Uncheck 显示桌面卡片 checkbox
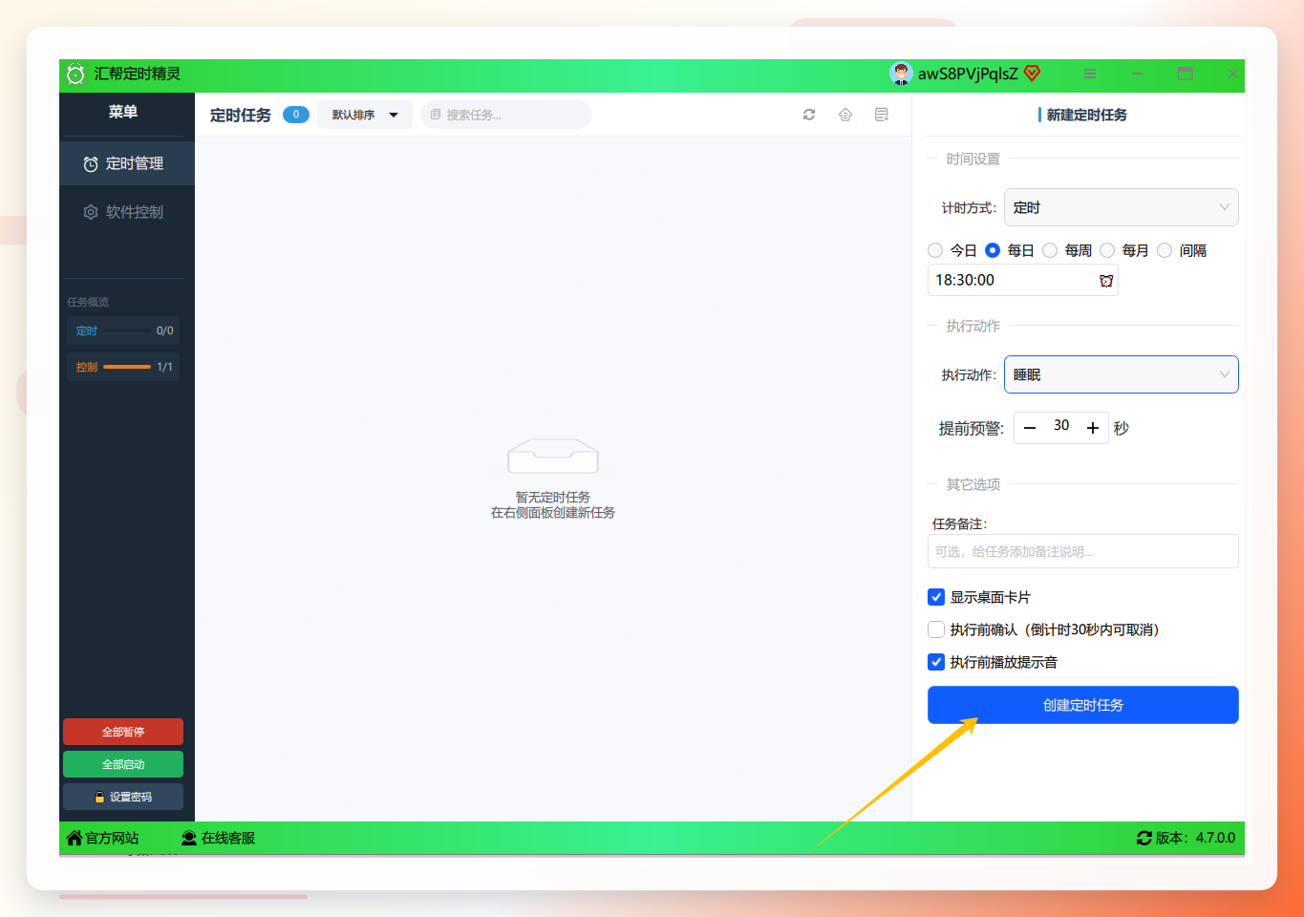This screenshot has height=917, width=1304. pyautogui.click(x=936, y=597)
